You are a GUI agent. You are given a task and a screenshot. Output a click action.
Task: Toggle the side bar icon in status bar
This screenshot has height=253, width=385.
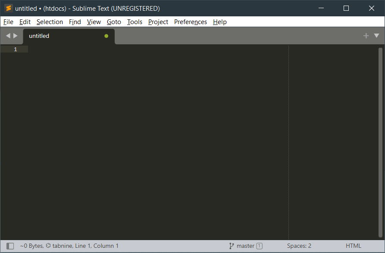click(x=10, y=246)
